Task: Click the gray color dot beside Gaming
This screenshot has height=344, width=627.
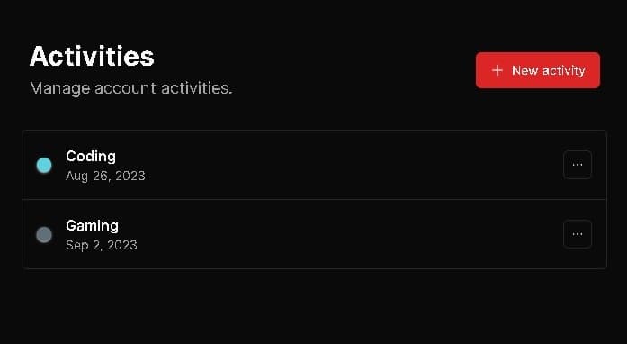Action: pyautogui.click(x=44, y=235)
